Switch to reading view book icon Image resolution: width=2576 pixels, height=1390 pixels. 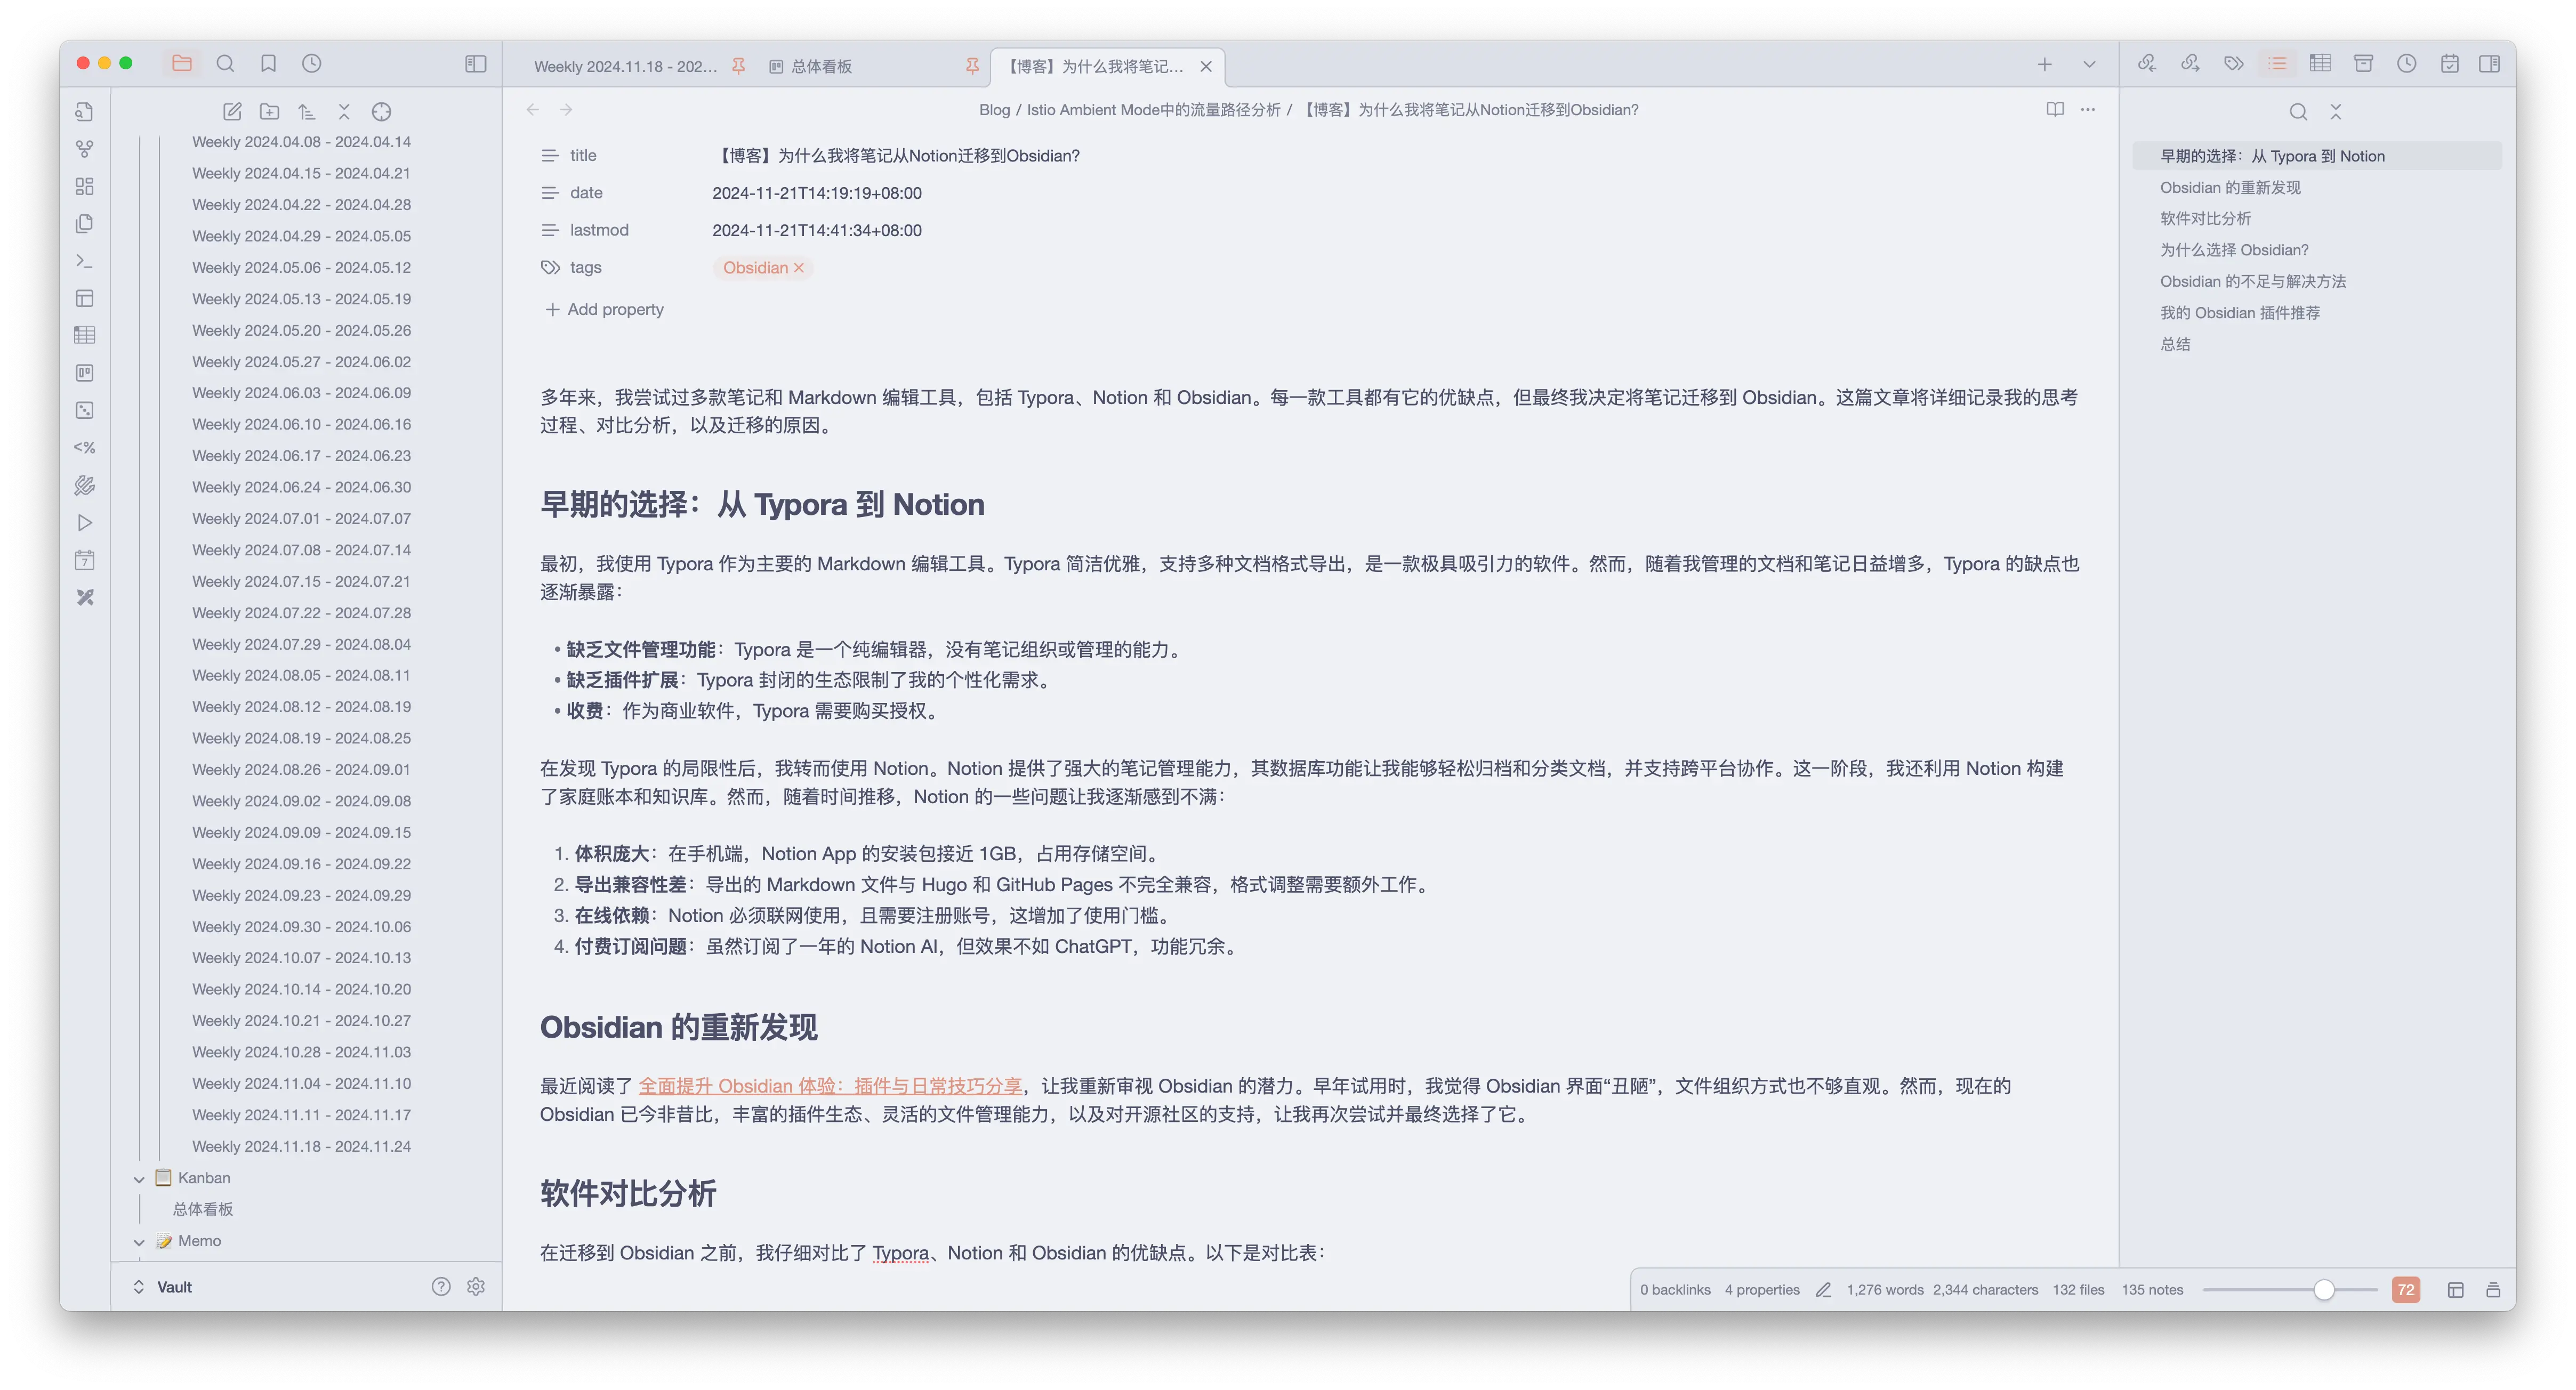coord(2054,110)
